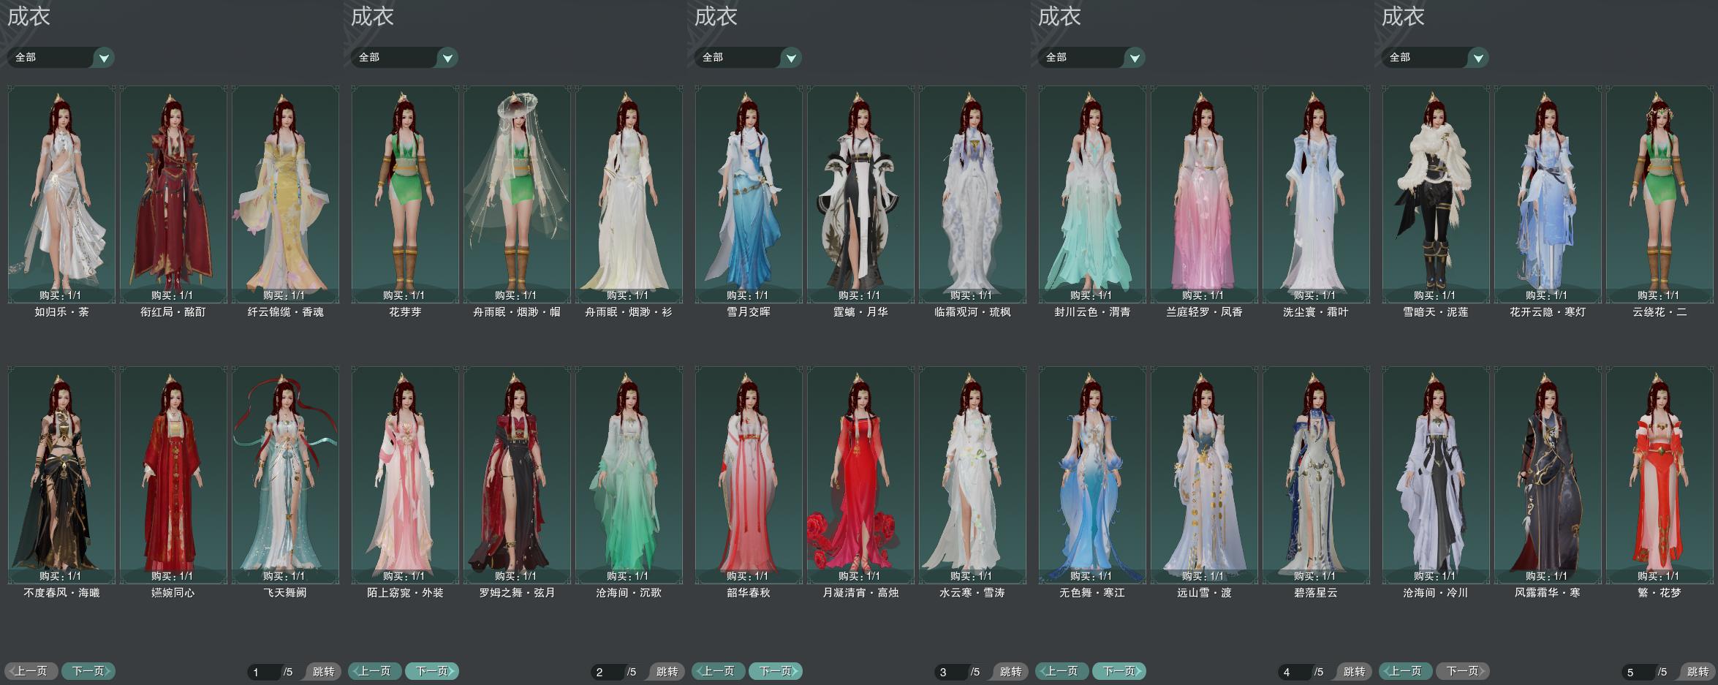Click 上一页 in the page 5 panel
Screen dimensions: 1718x685
1406,670
